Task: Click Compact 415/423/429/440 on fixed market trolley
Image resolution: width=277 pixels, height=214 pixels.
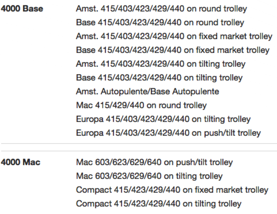Action: pos(172,190)
